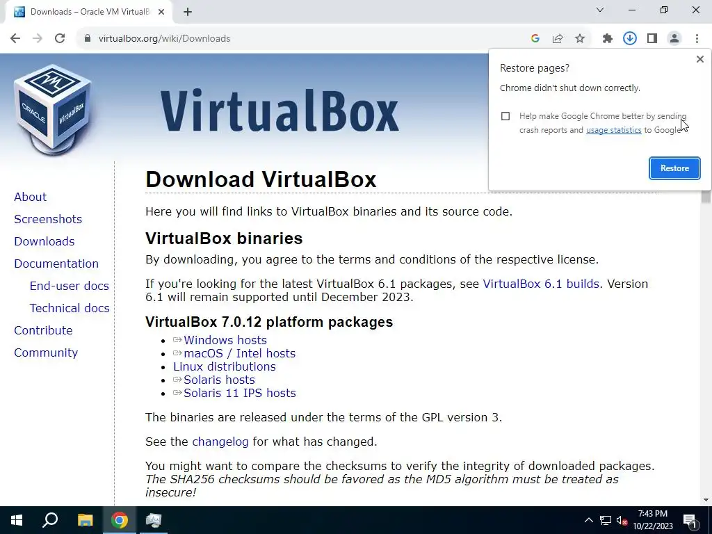This screenshot has height=534, width=712.
Task: Click the Chrome taskbar icon
Action: tap(120, 520)
